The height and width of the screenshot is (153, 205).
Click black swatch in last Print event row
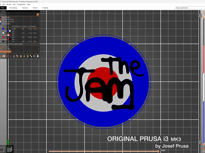click(3, 41)
